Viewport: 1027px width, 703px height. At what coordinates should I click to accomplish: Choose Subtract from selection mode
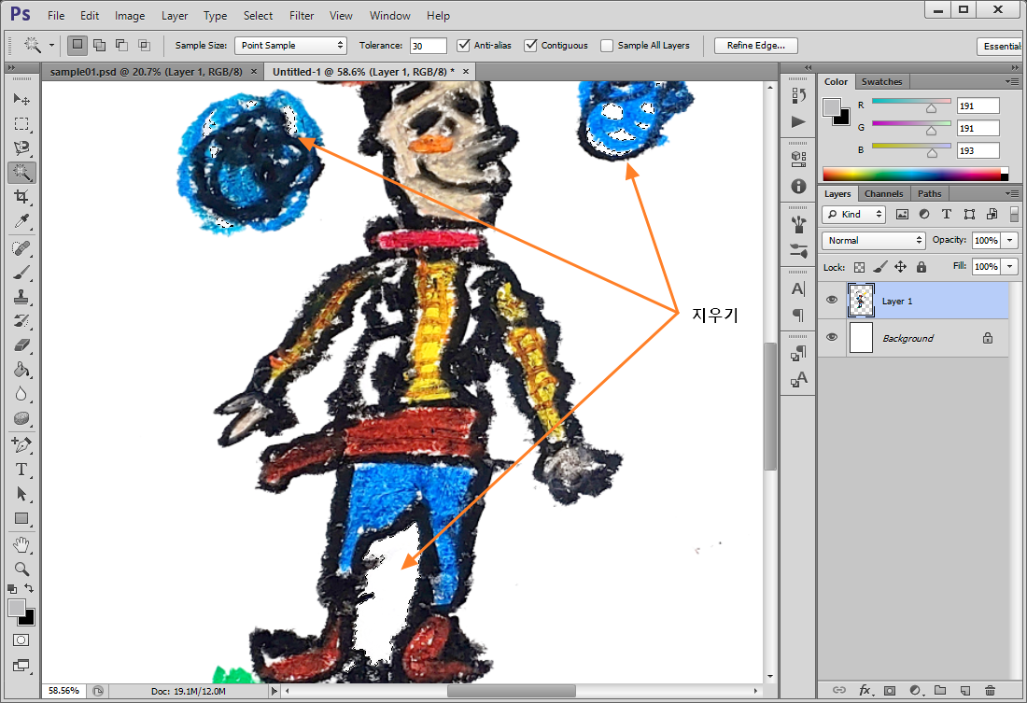pyautogui.click(x=121, y=45)
